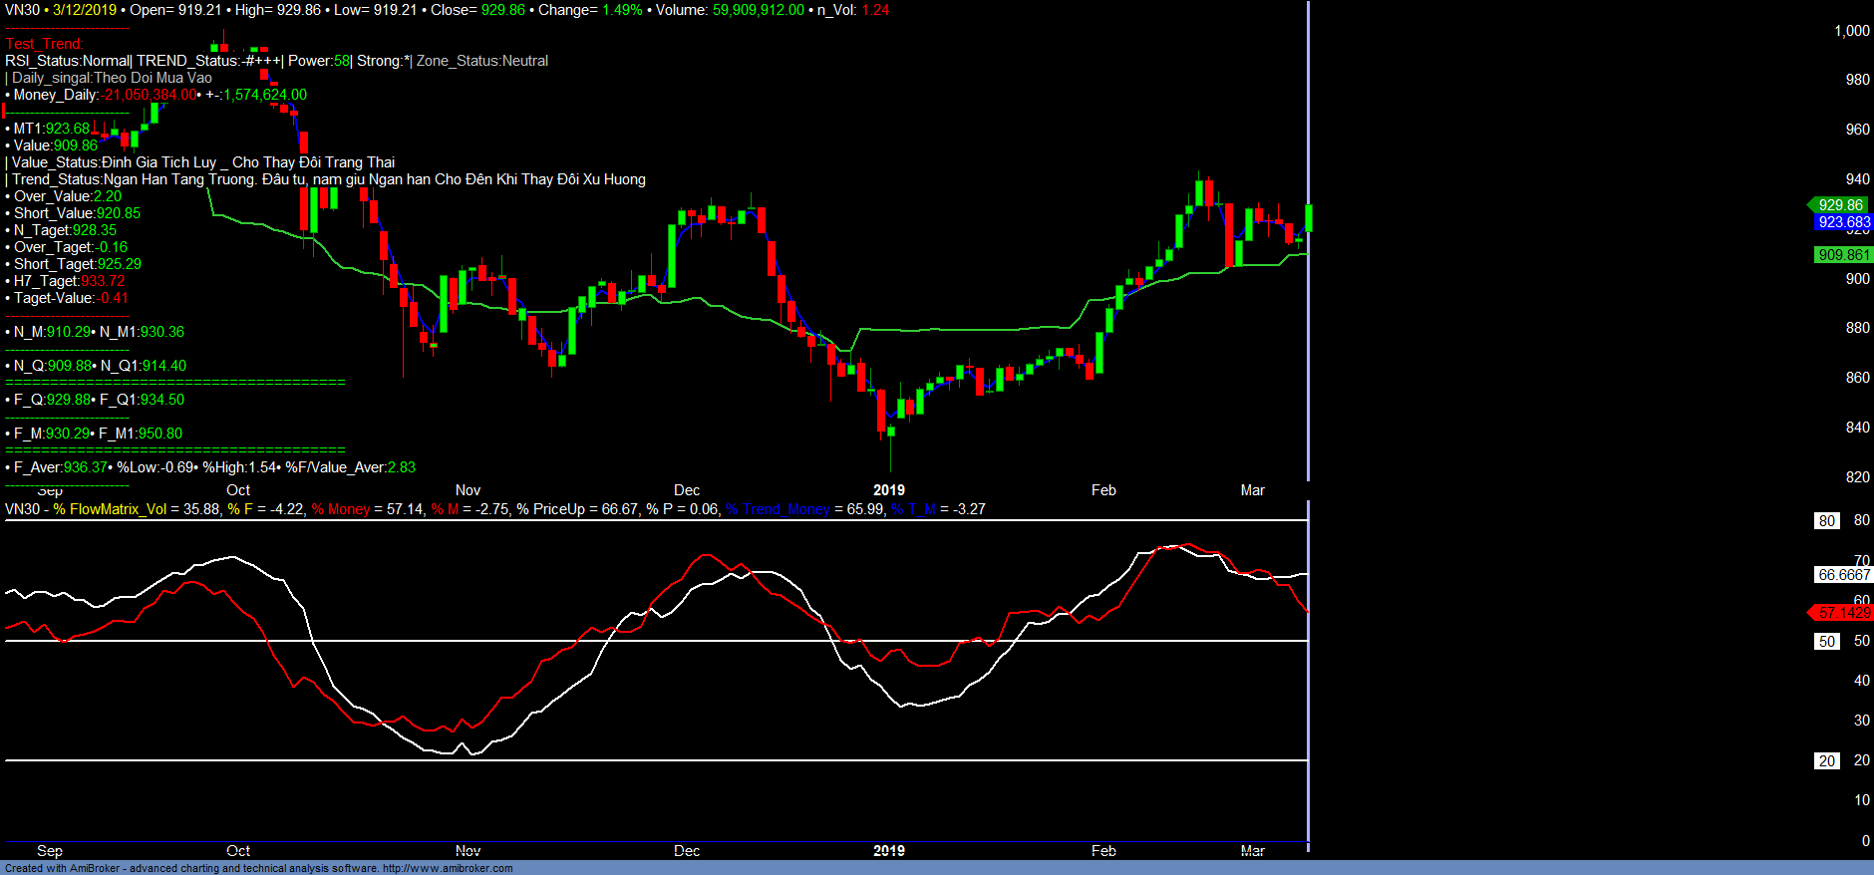
Task: Open the amibroker.com link in footer
Action: click(x=448, y=868)
